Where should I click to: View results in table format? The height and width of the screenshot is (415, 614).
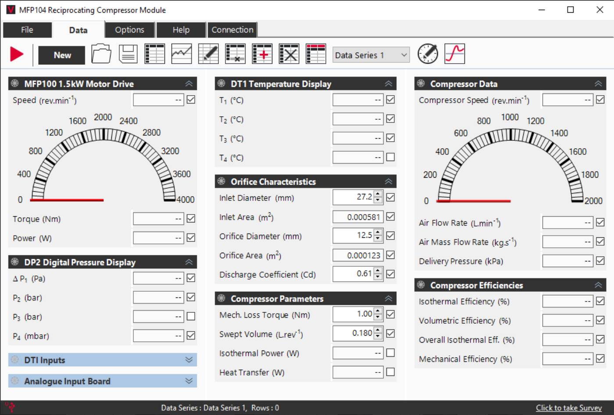154,53
